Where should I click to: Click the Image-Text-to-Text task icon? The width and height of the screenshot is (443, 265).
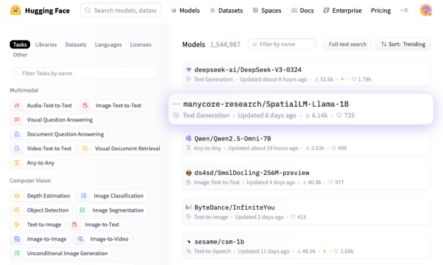(86, 106)
